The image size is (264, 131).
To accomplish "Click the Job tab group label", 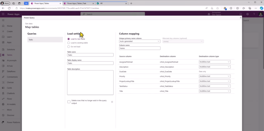I will coord(26,3).
